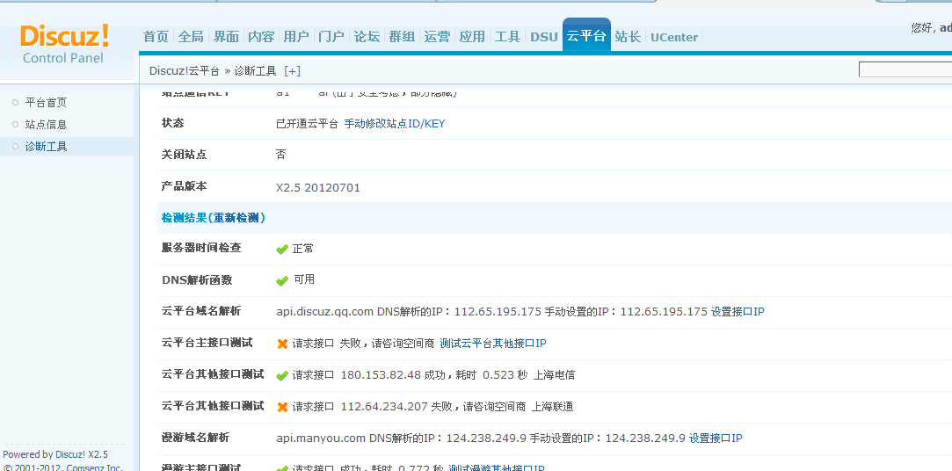This screenshot has height=471, width=952.
Task: Click the 已开通云平台 status text
Action: (x=307, y=124)
